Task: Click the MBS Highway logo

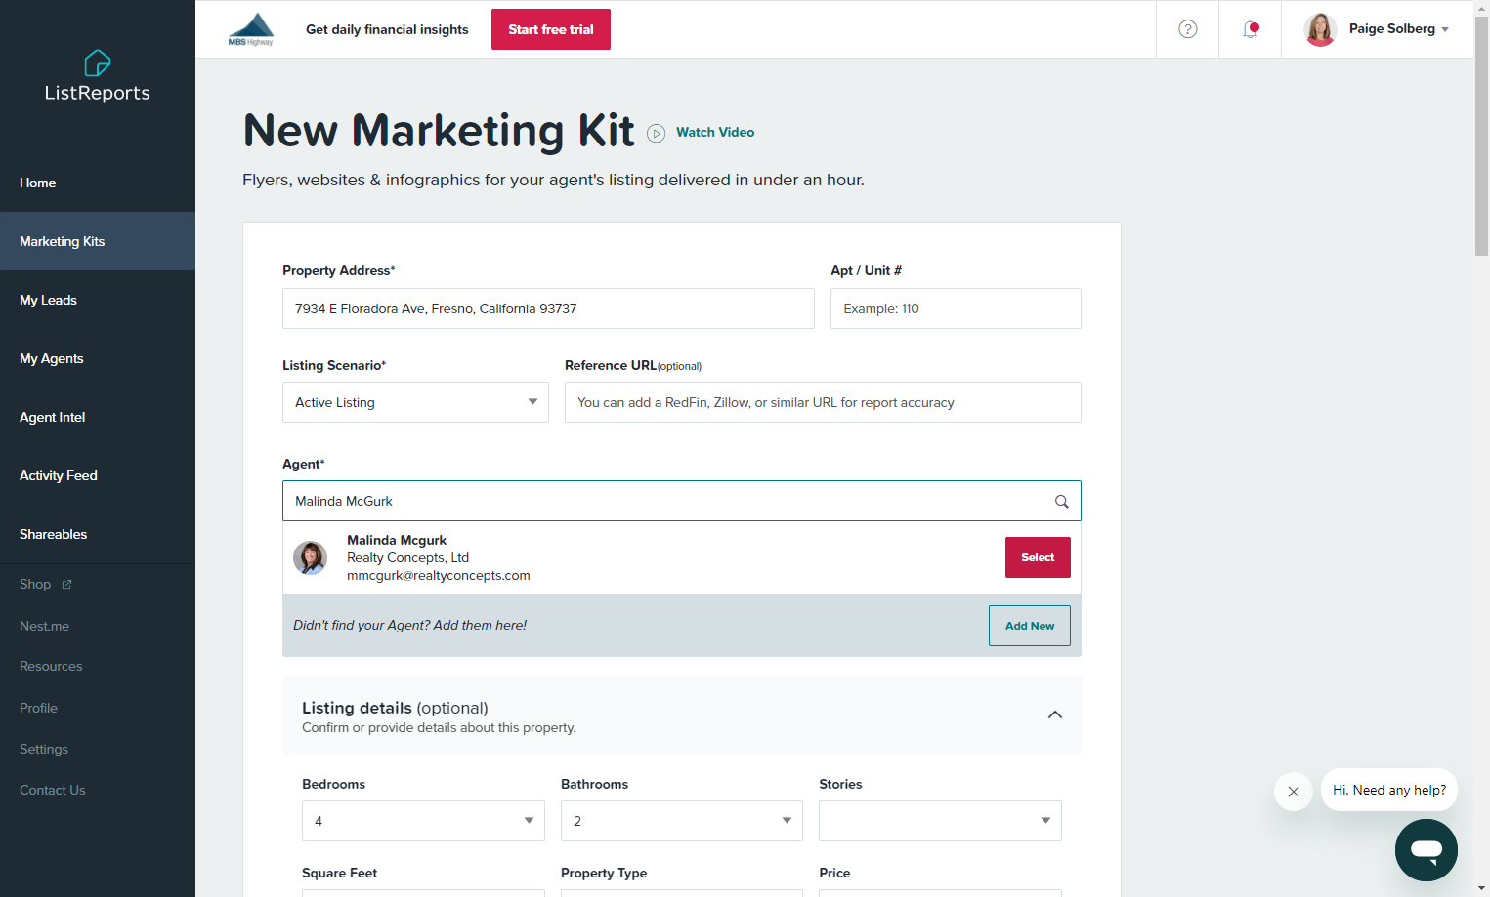Action: [251, 29]
